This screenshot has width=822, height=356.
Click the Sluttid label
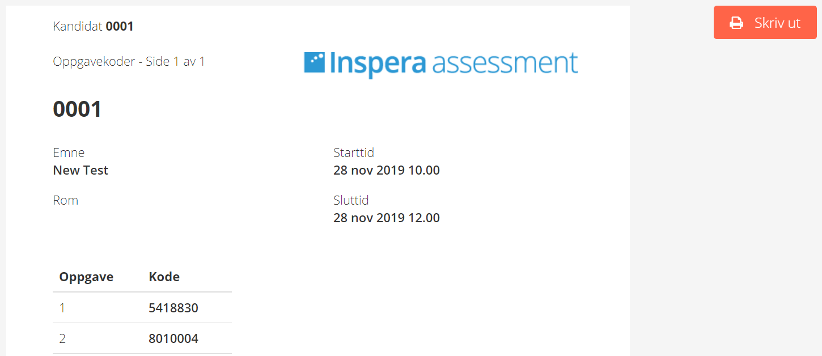pyautogui.click(x=351, y=200)
